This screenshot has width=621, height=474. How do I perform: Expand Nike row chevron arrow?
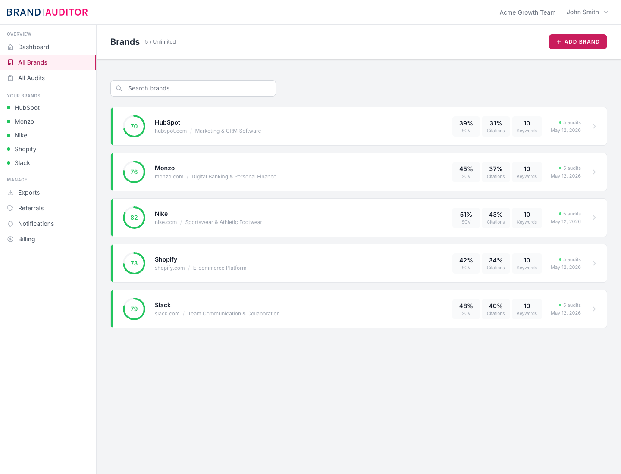click(594, 218)
